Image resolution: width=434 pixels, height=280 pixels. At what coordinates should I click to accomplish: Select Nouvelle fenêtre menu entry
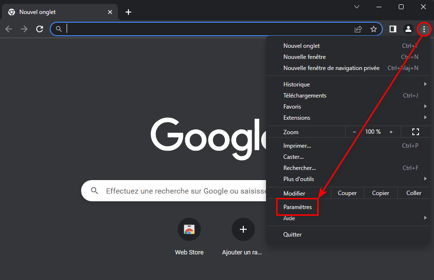[x=348, y=56]
